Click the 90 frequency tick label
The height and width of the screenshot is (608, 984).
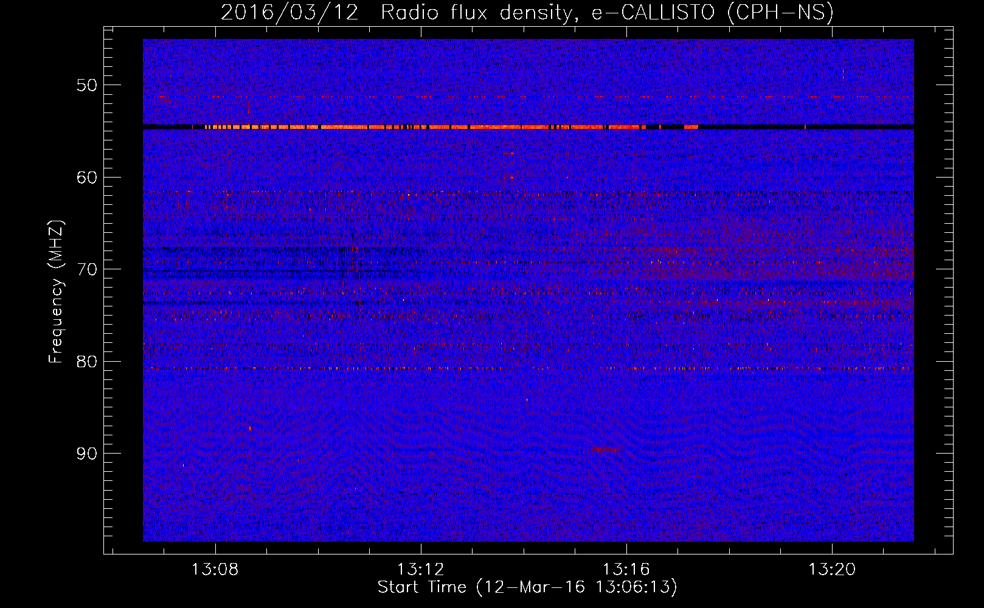(x=87, y=454)
